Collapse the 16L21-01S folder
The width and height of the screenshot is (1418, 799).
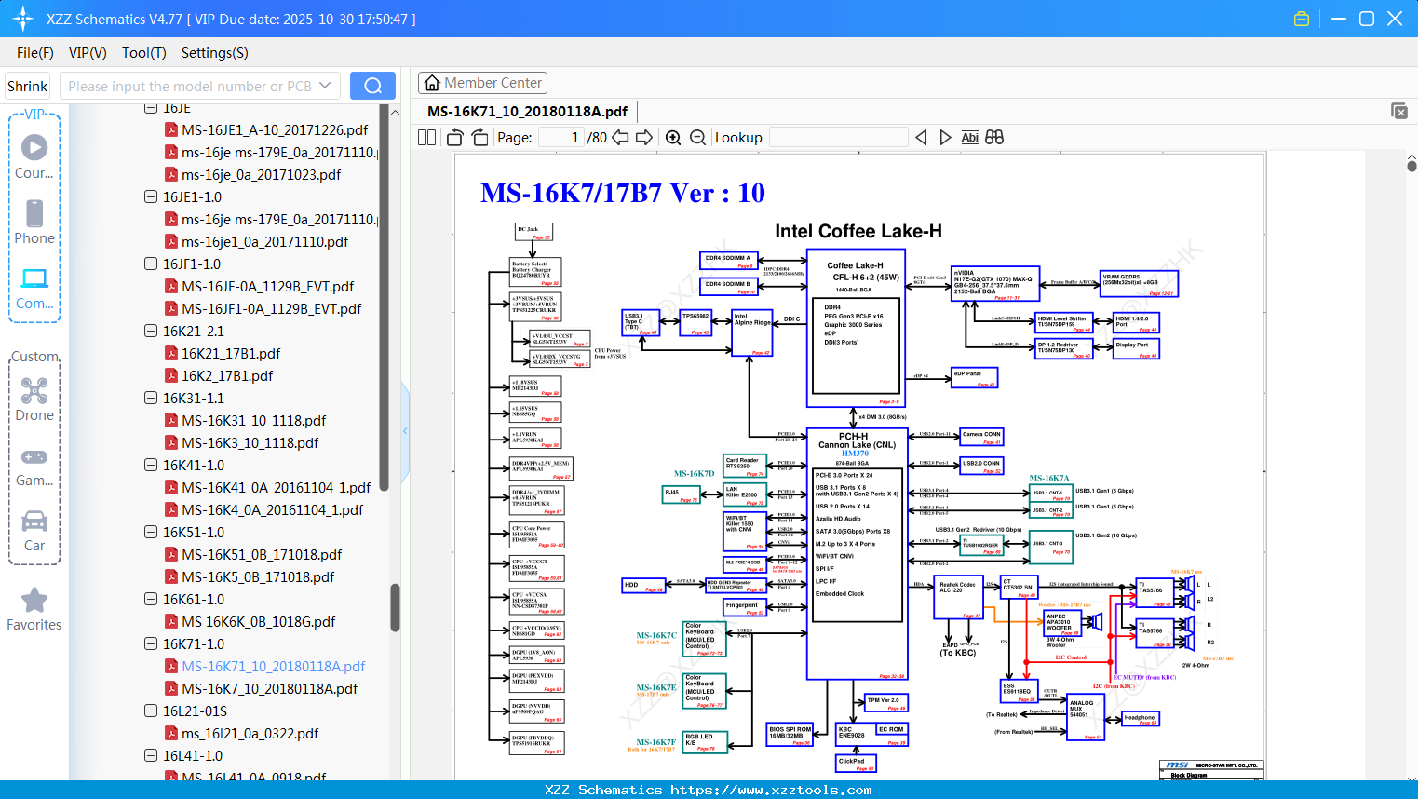click(x=151, y=711)
